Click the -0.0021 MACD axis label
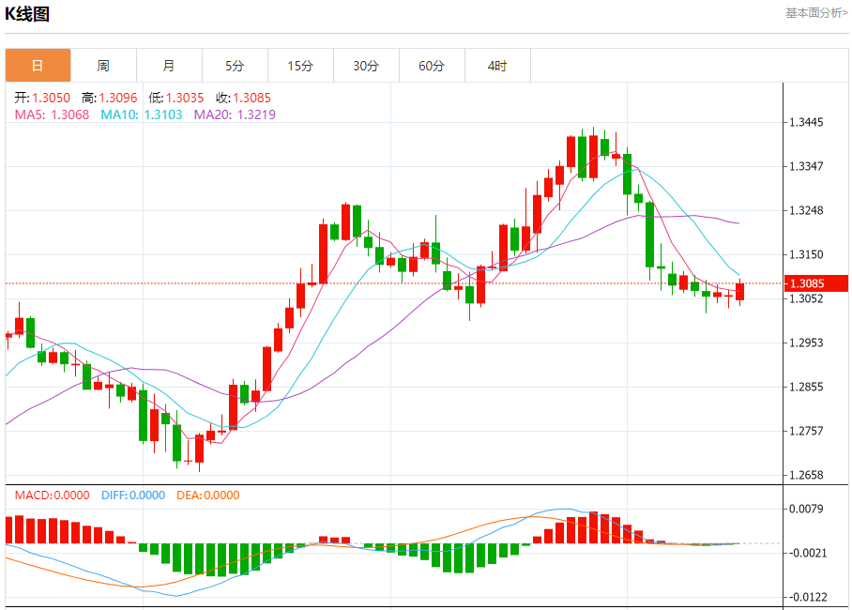852x610 pixels. 806,553
